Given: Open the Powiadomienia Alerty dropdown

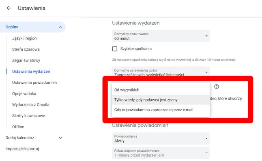Looking at the screenshot, I should point(161,138).
